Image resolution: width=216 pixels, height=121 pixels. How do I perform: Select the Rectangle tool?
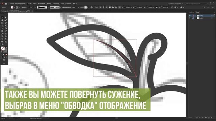click(2, 23)
